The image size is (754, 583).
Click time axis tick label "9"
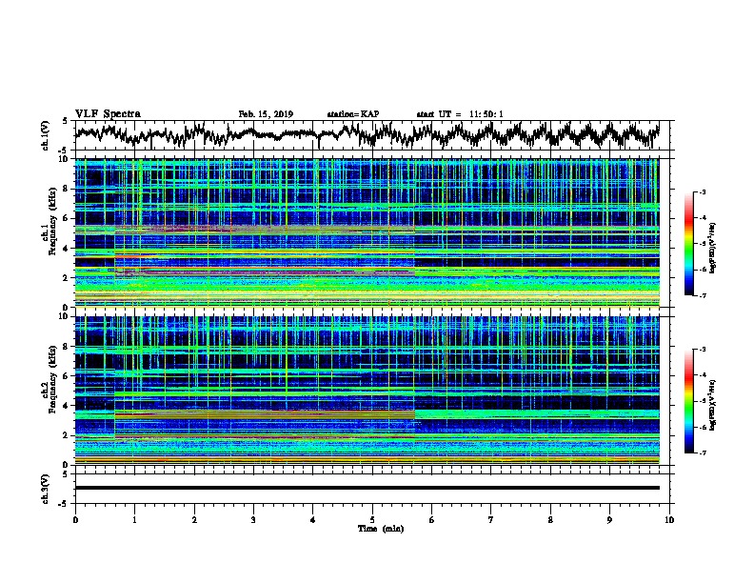609,520
